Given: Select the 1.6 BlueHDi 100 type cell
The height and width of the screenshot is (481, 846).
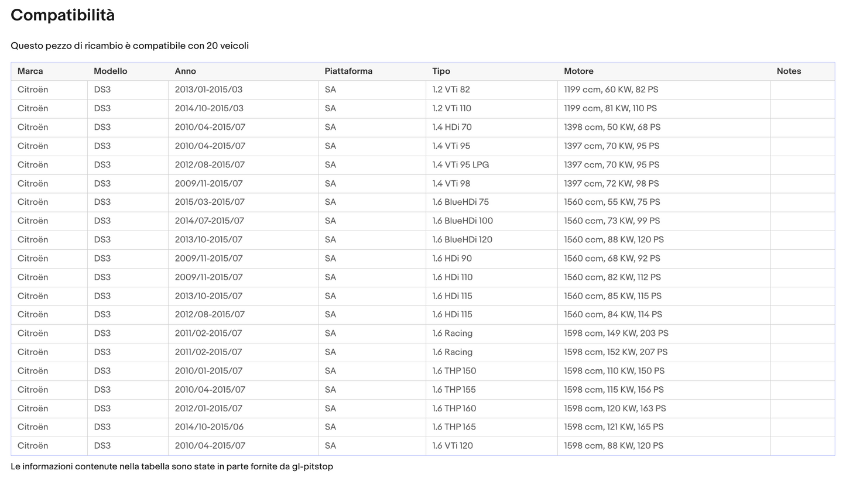Looking at the screenshot, I should (x=463, y=221).
